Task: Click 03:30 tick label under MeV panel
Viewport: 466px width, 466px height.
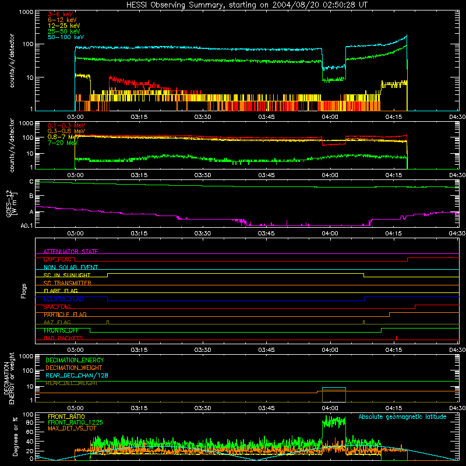Action: click(x=203, y=175)
